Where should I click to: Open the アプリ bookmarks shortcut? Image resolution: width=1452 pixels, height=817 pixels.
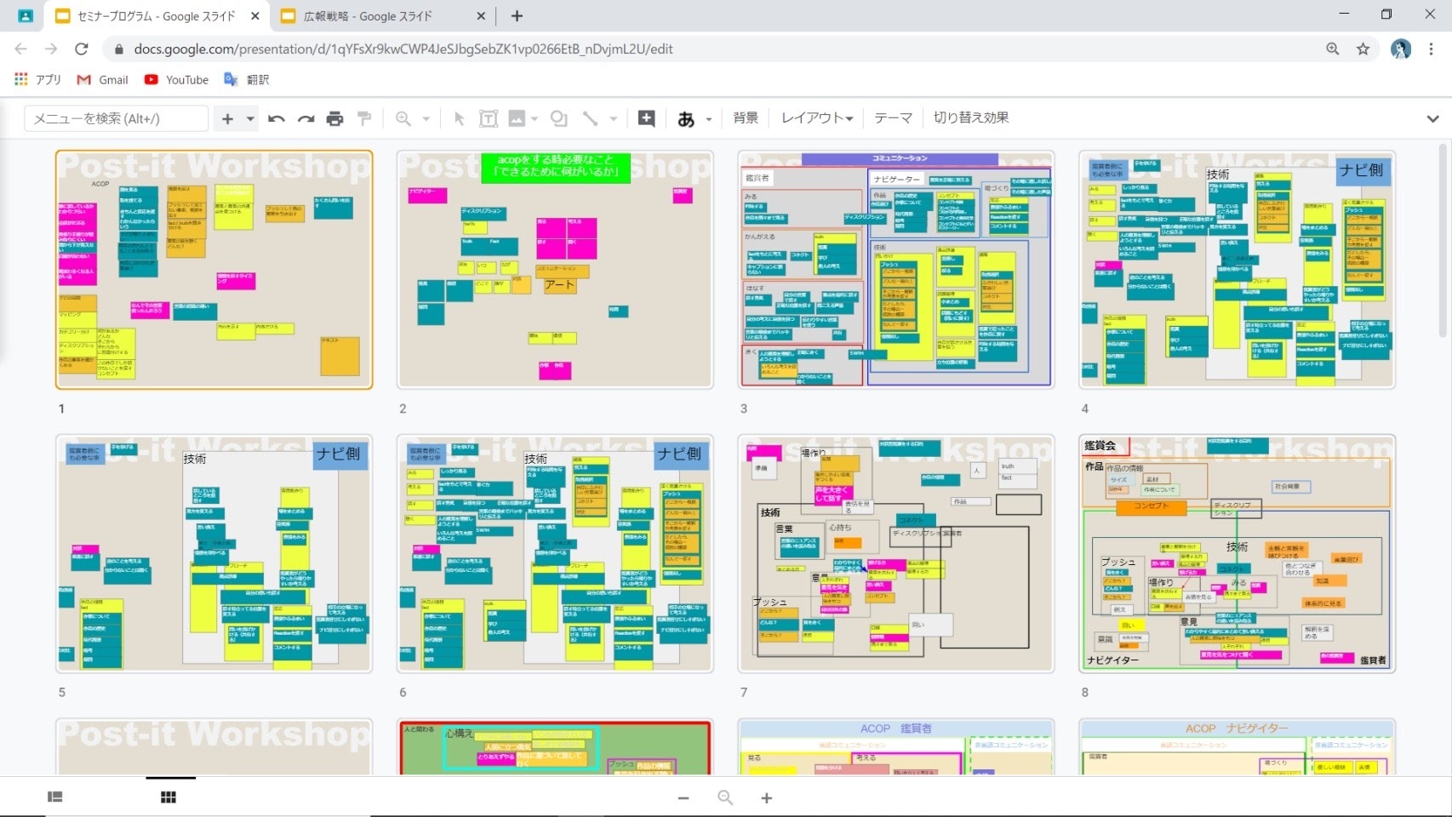click(37, 79)
